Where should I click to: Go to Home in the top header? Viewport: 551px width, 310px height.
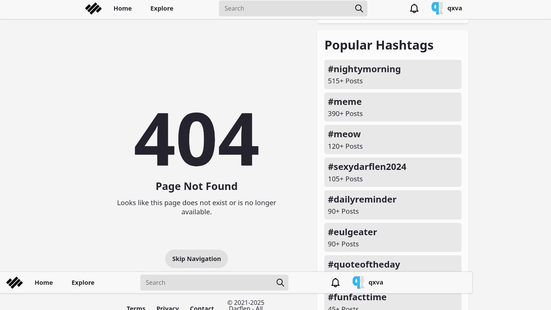tap(123, 9)
